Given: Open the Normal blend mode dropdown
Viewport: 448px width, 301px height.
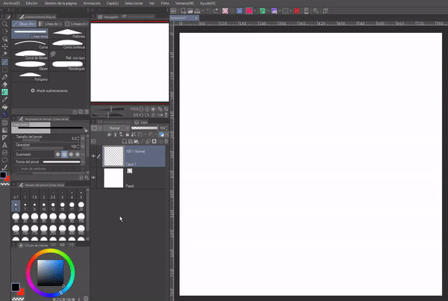Looking at the screenshot, I should click(x=115, y=128).
